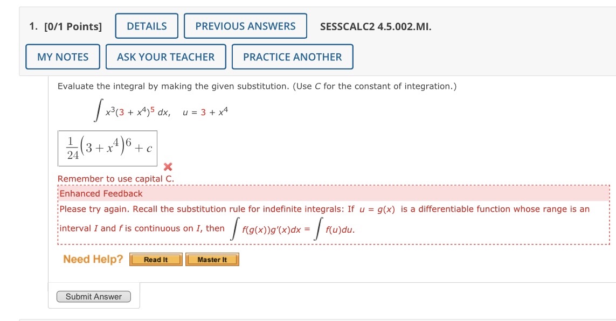This screenshot has height=321, width=616.
Task: Open MY NOTES for question 1
Action: (x=63, y=57)
